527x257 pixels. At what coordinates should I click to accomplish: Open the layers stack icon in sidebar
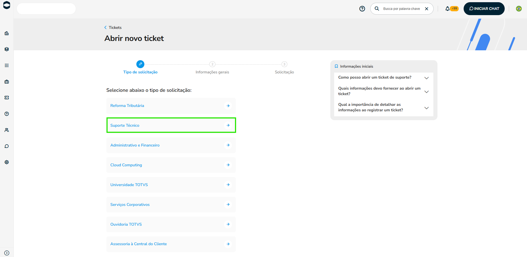pyautogui.click(x=7, y=49)
